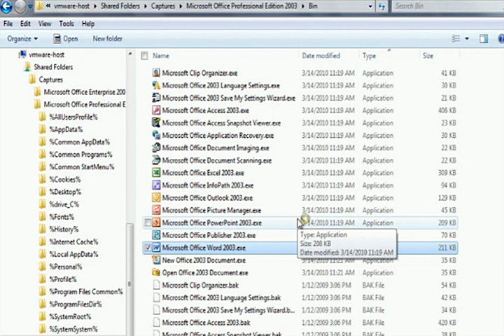
Task: Expand the breadcrumb arrow after vmware-host
Action: point(95,6)
